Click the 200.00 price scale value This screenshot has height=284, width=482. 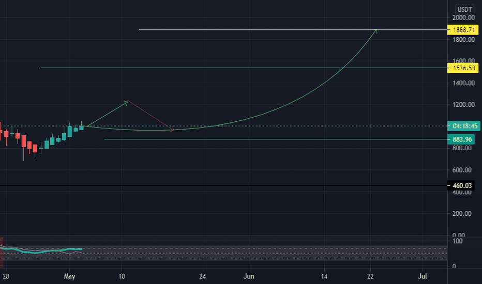pyautogui.click(x=462, y=213)
